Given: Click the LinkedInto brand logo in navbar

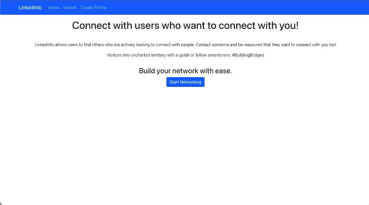Looking at the screenshot, I should [x=30, y=7].
